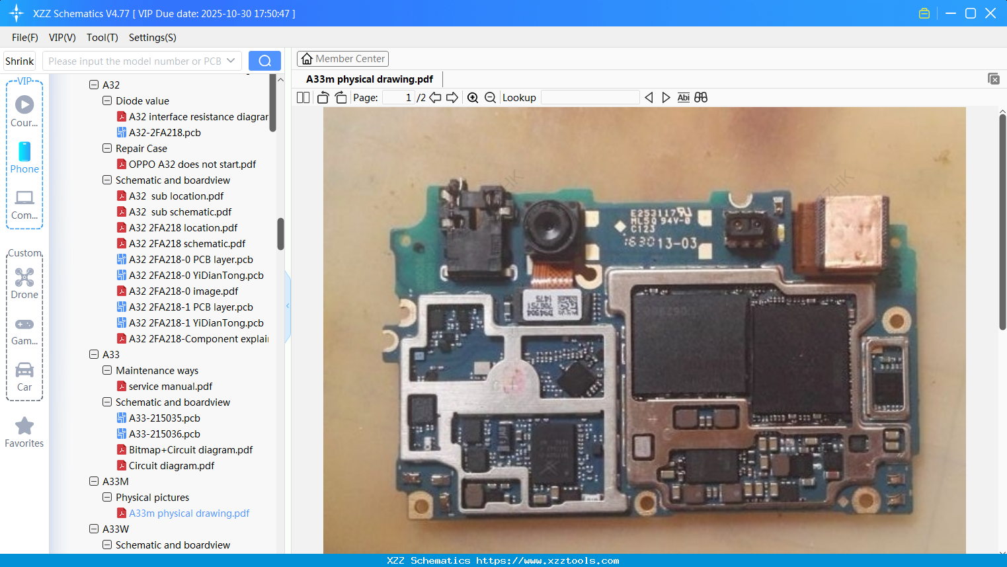Select the Game console category icon
The height and width of the screenshot is (567, 1007).
(24, 324)
